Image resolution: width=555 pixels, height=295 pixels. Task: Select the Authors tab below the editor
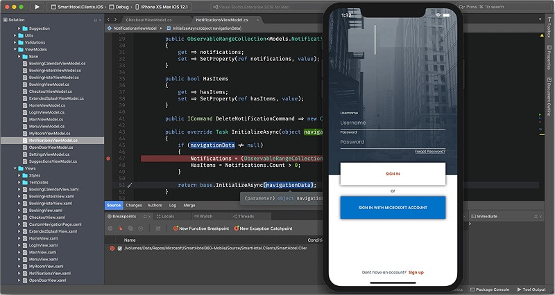(x=155, y=206)
